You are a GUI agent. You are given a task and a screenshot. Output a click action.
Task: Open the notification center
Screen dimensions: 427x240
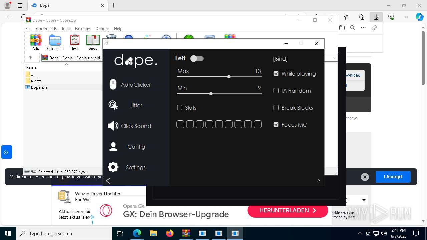pyautogui.click(x=416, y=233)
